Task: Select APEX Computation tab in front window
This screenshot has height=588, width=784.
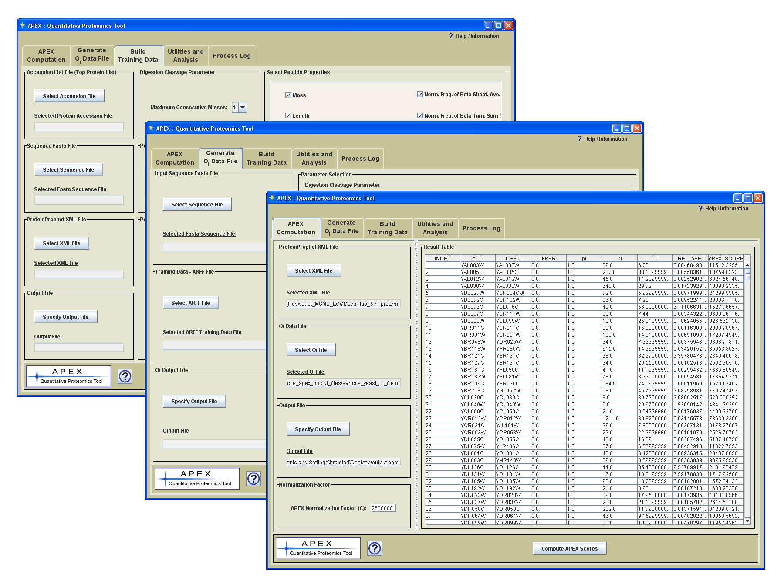Action: tap(296, 228)
